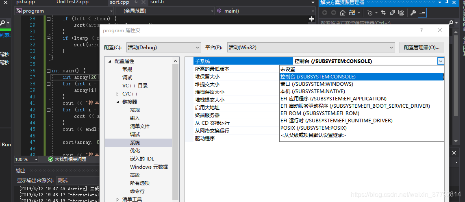The image size is (465, 202).
Task: Collapse the 链接器 tree node
Action: click(x=118, y=102)
